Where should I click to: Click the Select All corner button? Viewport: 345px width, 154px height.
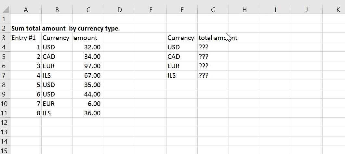pos(5,10)
